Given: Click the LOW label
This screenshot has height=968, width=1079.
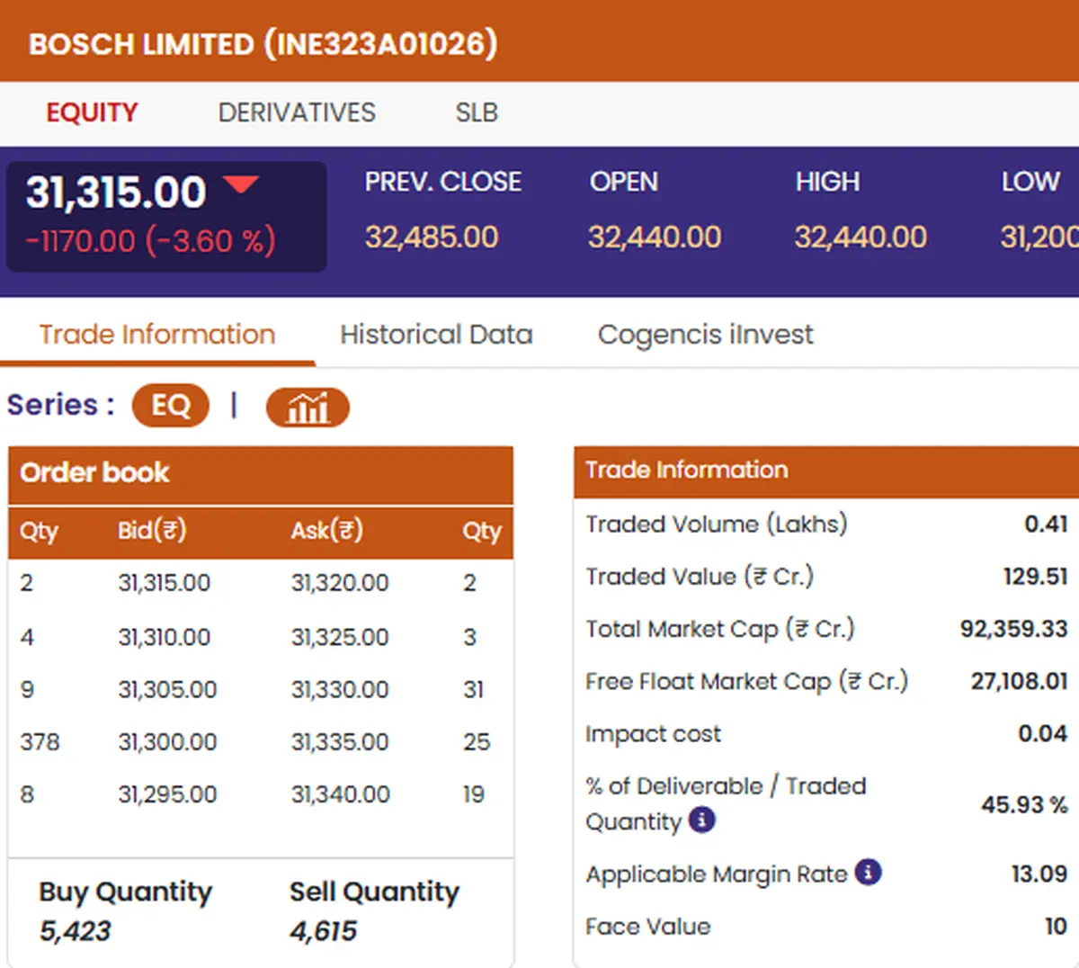Looking at the screenshot, I should 1030,182.
